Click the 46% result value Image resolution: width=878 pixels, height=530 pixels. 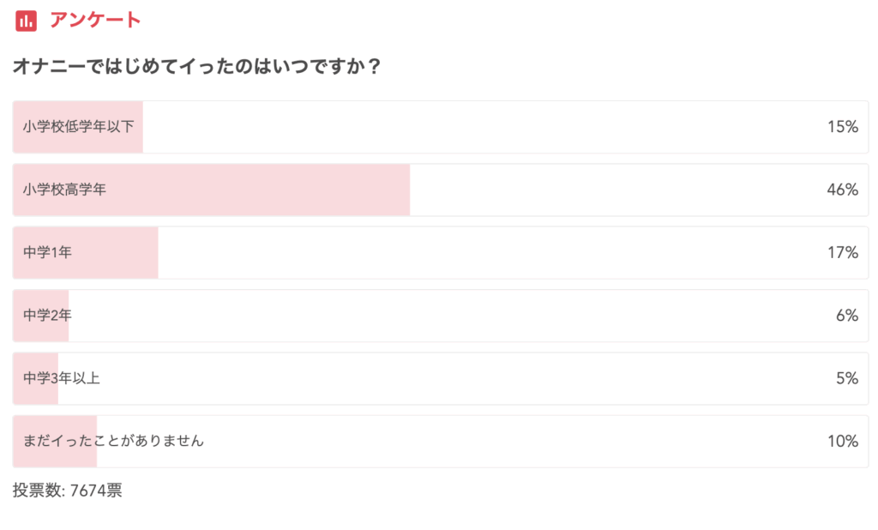(842, 190)
